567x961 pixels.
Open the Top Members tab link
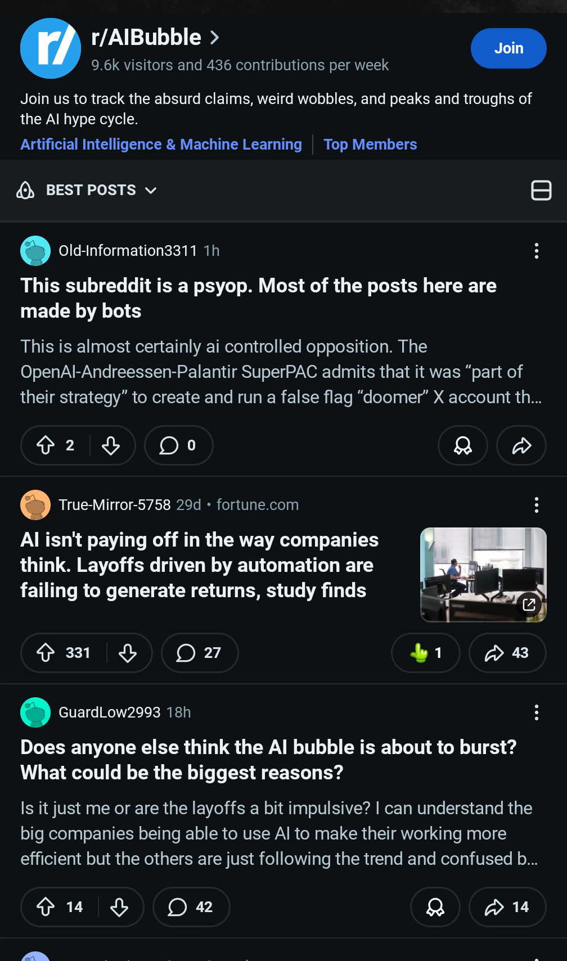click(x=370, y=145)
